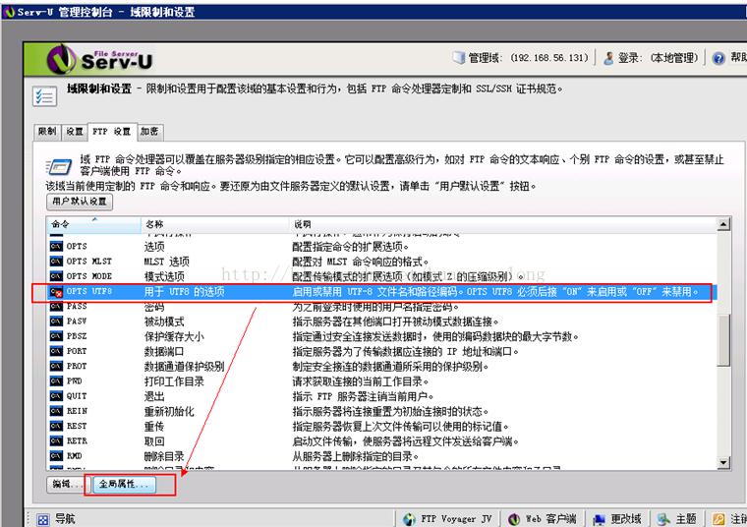Open 全局属性 button

coord(124,484)
